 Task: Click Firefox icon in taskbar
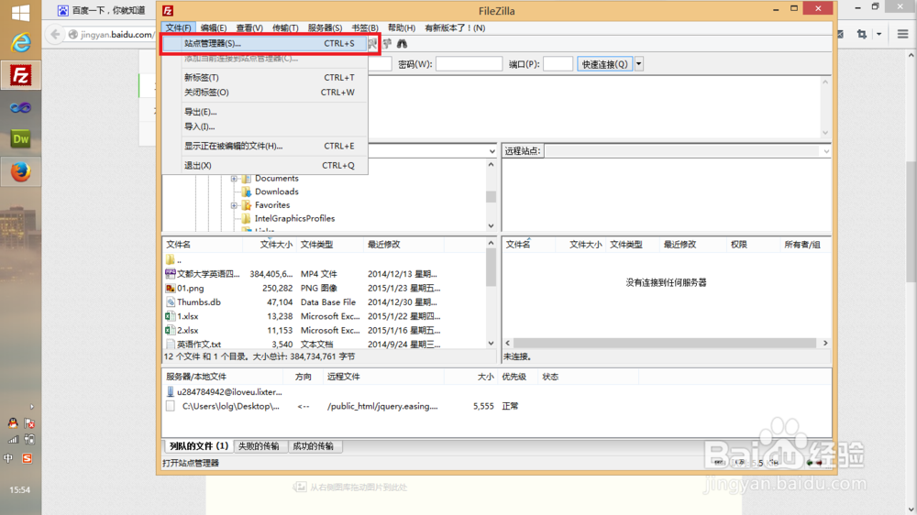pos(20,172)
